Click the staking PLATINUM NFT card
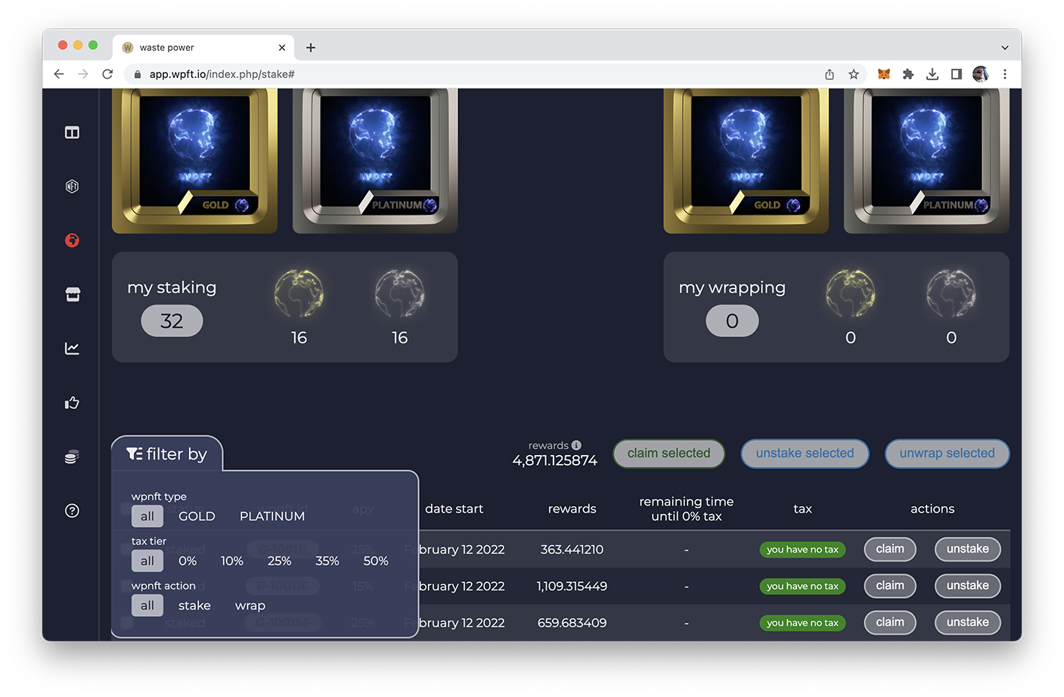1064x697 pixels. click(375, 160)
